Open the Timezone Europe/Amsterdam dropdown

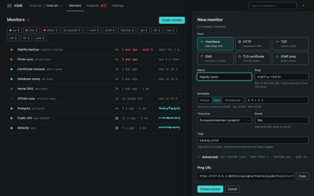pyautogui.click(x=224, y=120)
